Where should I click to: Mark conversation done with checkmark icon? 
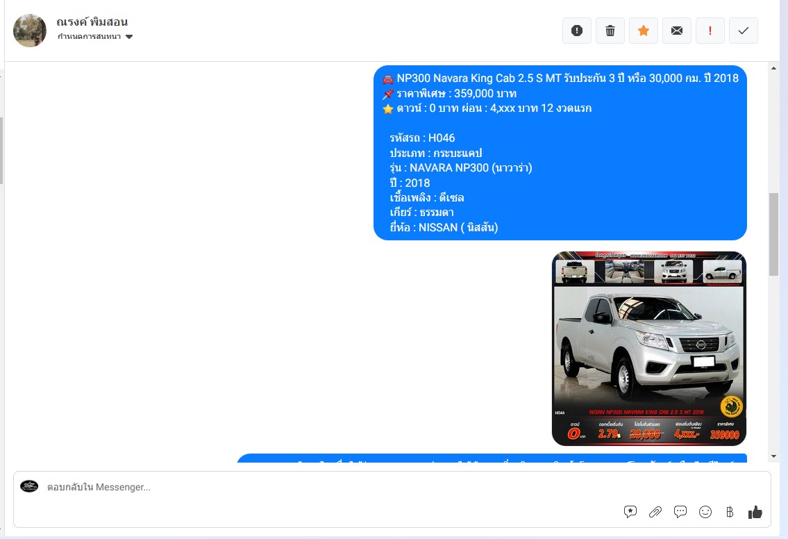(x=744, y=31)
